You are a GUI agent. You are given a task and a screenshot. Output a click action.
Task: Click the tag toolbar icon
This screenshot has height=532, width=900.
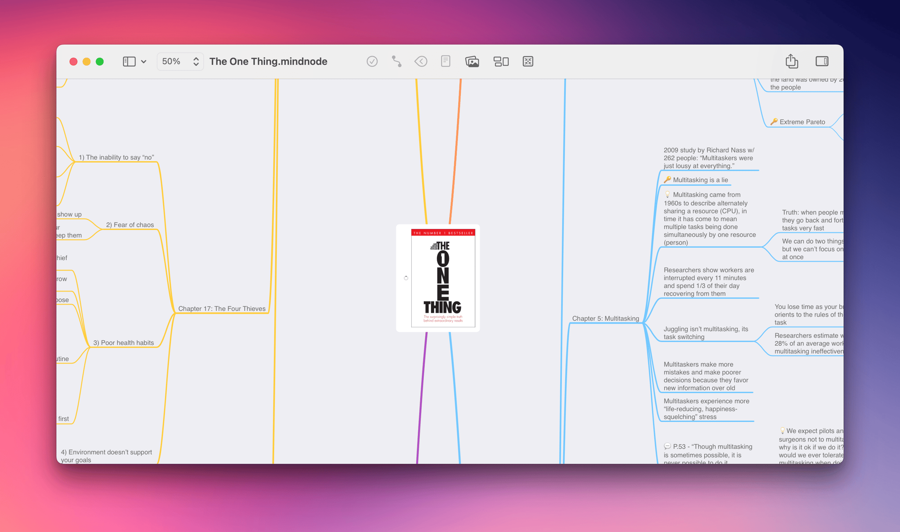click(421, 61)
